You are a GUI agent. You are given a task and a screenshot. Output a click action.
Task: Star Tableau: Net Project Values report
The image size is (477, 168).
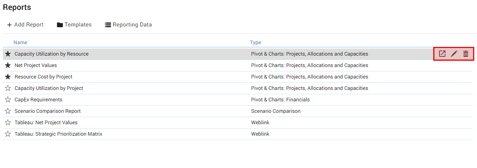pyautogui.click(x=8, y=122)
